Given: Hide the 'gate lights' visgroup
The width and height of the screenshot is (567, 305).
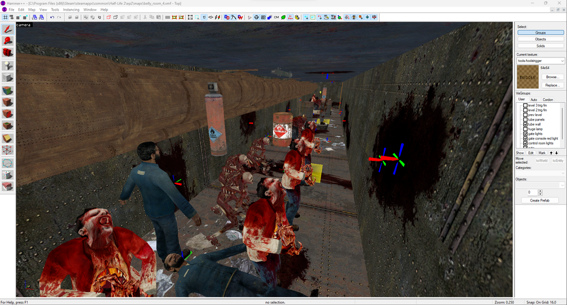Looking at the screenshot, I should click(526, 134).
